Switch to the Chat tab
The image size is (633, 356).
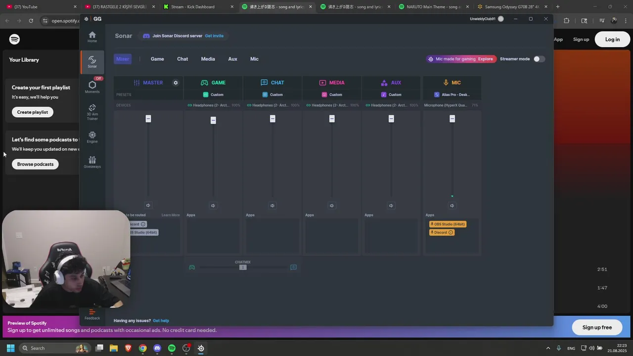[x=182, y=59]
